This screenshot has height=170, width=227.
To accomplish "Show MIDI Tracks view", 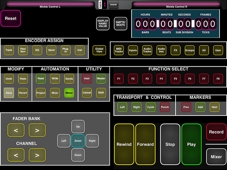I will pyautogui.click(x=119, y=50).
